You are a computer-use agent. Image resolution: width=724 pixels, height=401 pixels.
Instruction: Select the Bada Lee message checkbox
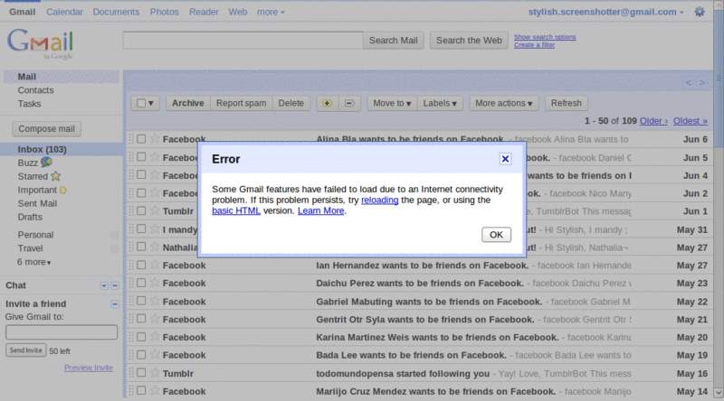pos(141,355)
